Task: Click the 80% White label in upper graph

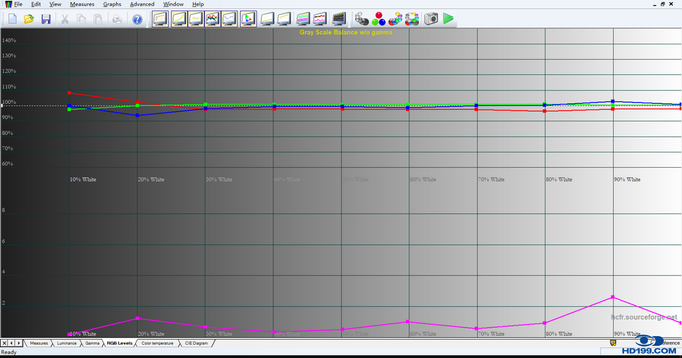Action: tap(560, 180)
